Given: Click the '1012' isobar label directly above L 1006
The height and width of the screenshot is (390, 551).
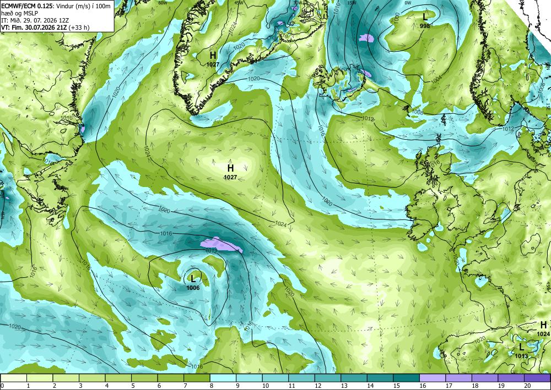Looking at the screenshot, I should click(x=211, y=251).
